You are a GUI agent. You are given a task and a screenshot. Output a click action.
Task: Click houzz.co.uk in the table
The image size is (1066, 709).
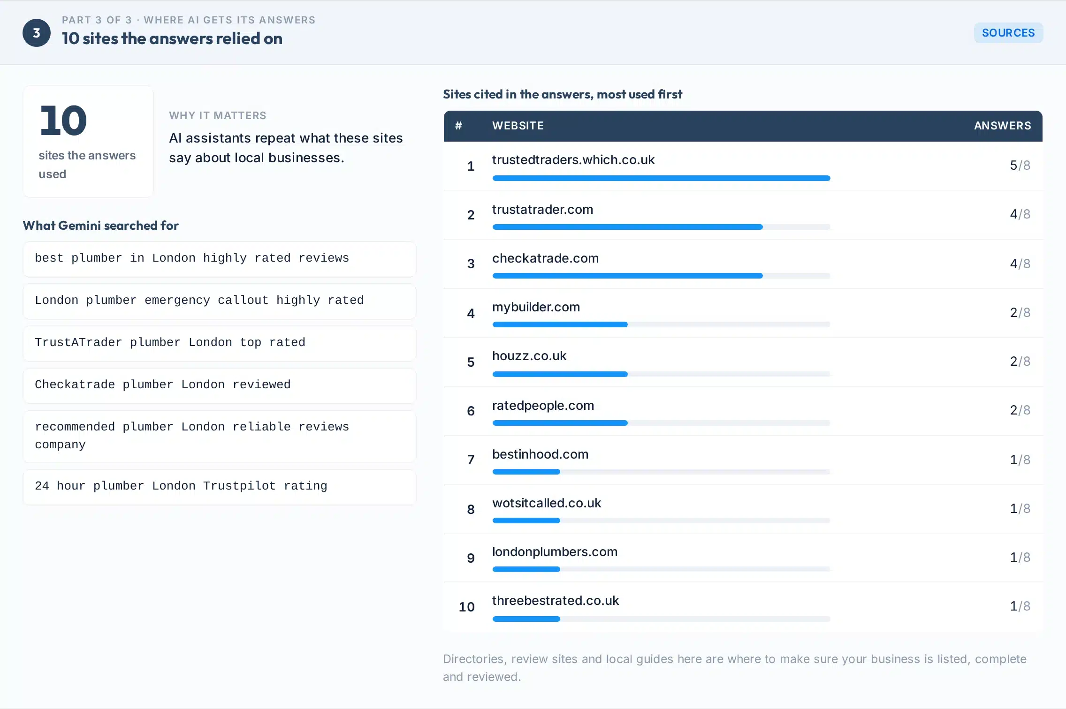(x=529, y=355)
